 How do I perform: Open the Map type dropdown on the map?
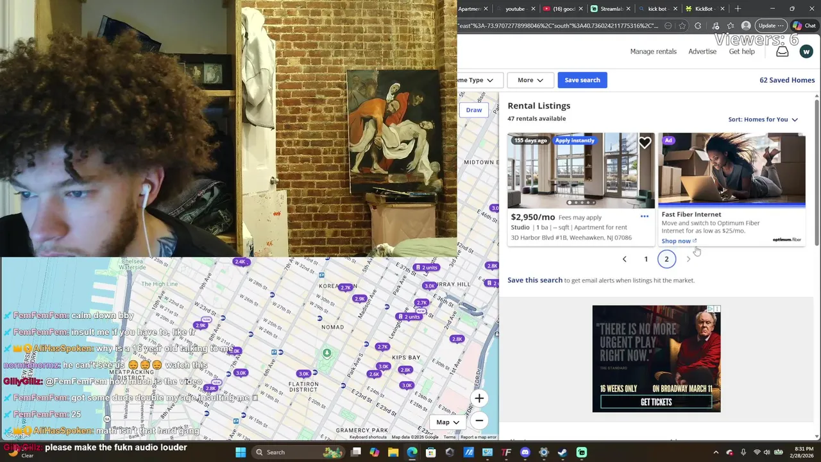[x=448, y=422]
